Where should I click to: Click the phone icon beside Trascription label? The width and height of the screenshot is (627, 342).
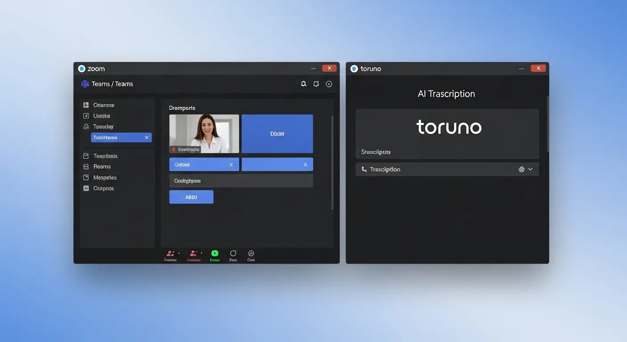point(364,169)
